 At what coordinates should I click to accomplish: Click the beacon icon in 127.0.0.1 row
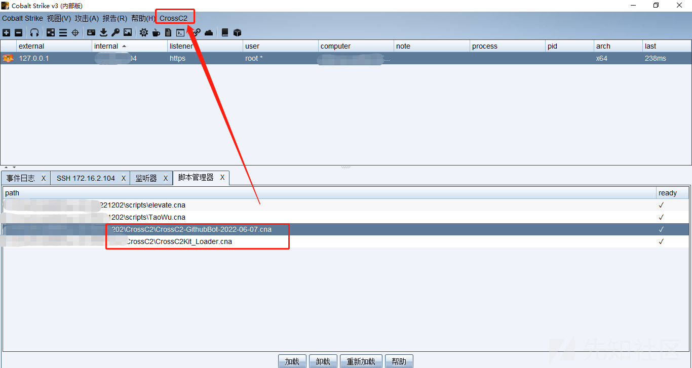click(8, 58)
